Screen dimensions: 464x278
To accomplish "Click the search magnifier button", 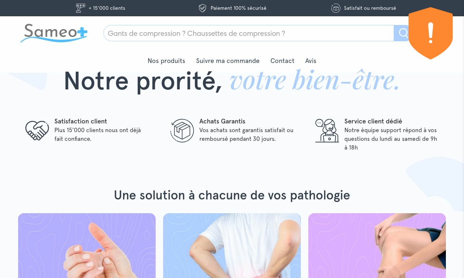I will [402, 33].
